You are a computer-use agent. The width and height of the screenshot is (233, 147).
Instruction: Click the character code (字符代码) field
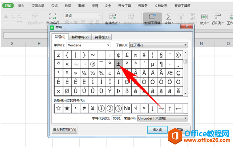pos(116,118)
